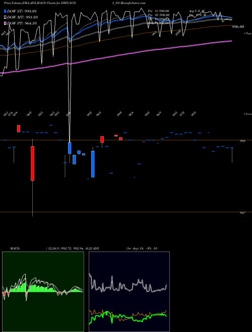The width and height of the screenshot is (252, 332).
Task: Click the tall blue candlestick in the candle chart
Action: (93, 164)
